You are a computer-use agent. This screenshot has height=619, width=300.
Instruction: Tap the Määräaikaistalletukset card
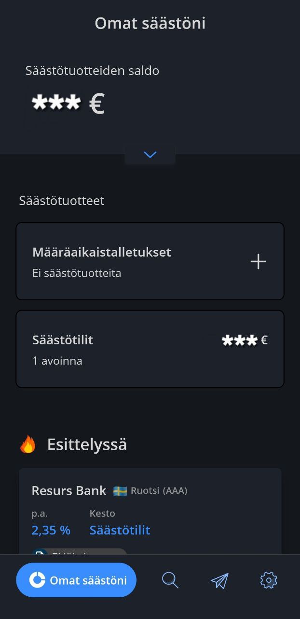pos(150,261)
